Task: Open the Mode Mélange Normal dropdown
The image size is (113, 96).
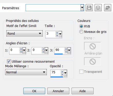Action: 26,72
